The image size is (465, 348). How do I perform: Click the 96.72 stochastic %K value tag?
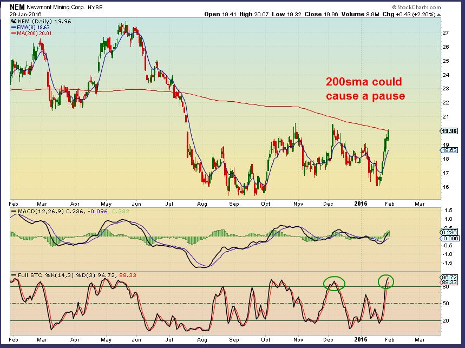[450, 278]
